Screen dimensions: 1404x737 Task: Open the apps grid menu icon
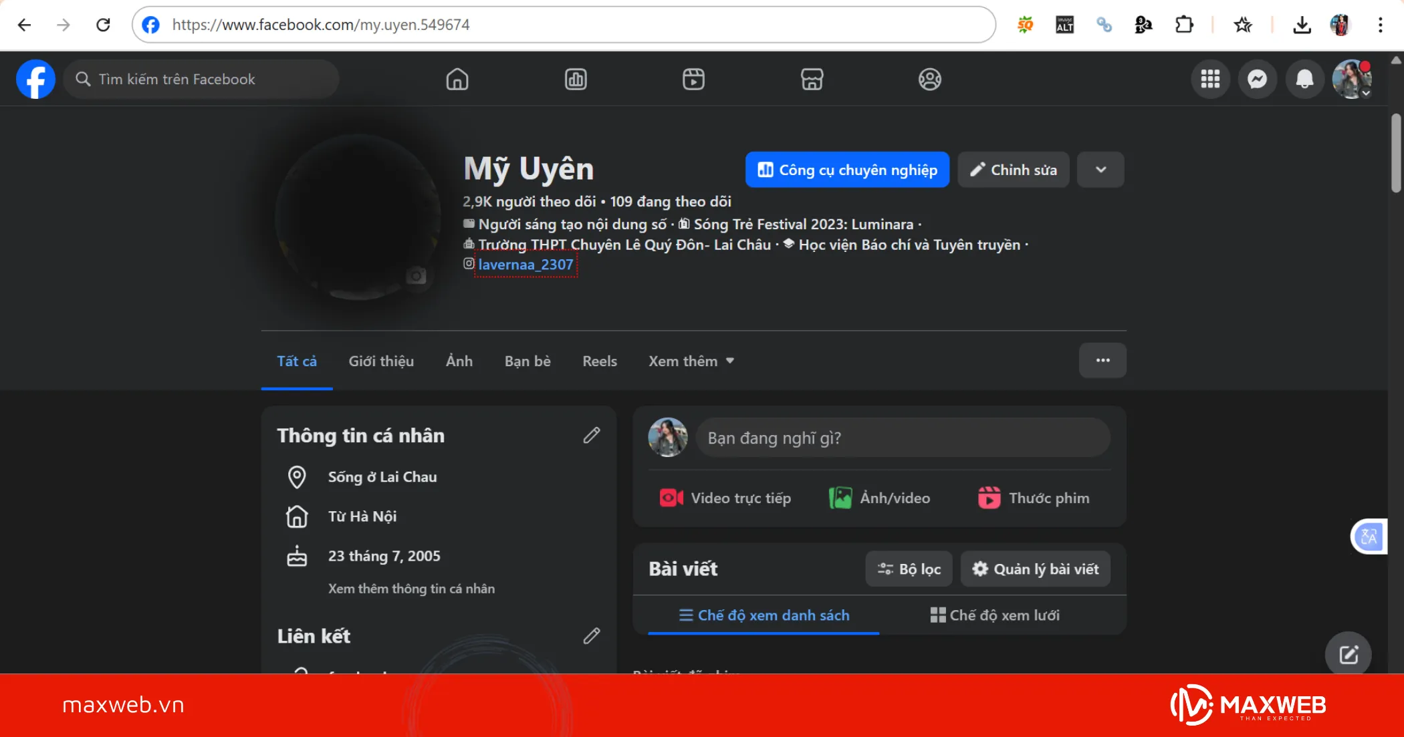point(1210,79)
